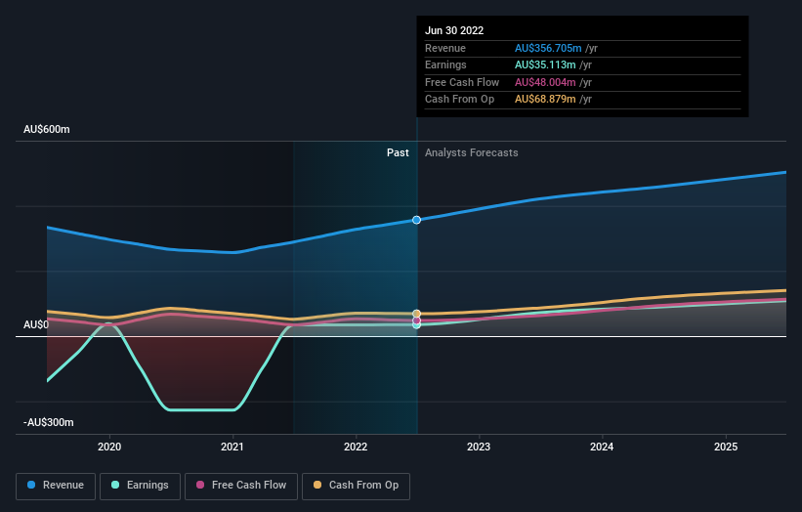The image size is (802, 512).
Task: Click the AU$0 axis label
Action: [x=36, y=324]
